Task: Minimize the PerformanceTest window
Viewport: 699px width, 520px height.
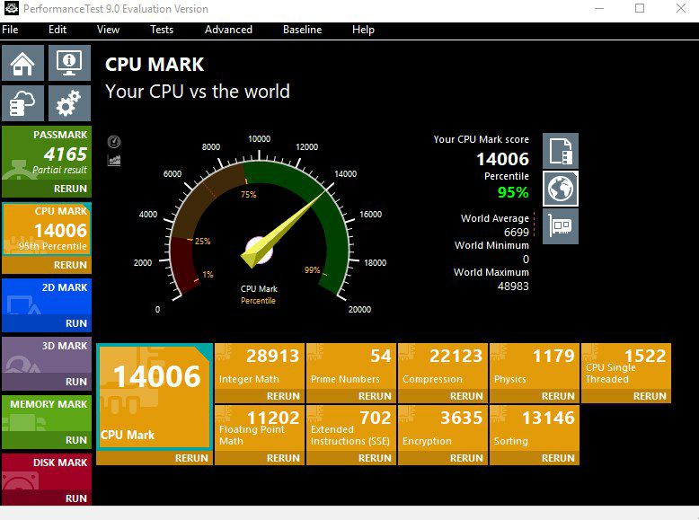Action: (599, 8)
